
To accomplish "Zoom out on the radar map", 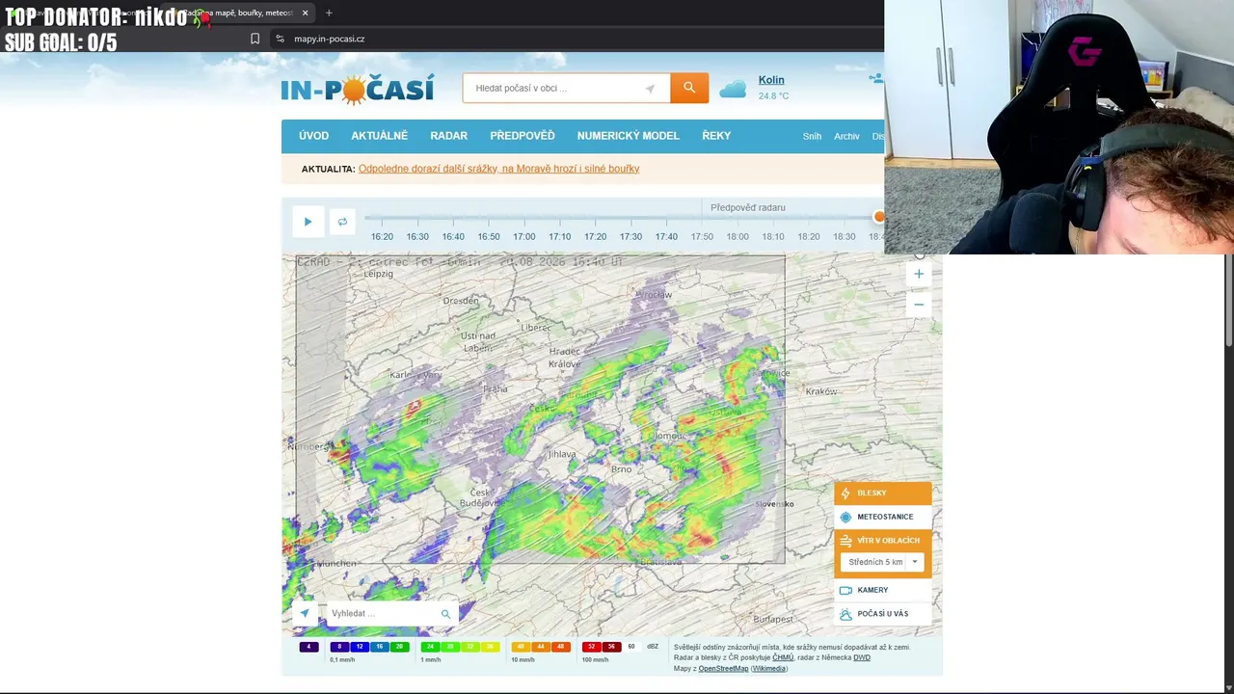I will (919, 305).
